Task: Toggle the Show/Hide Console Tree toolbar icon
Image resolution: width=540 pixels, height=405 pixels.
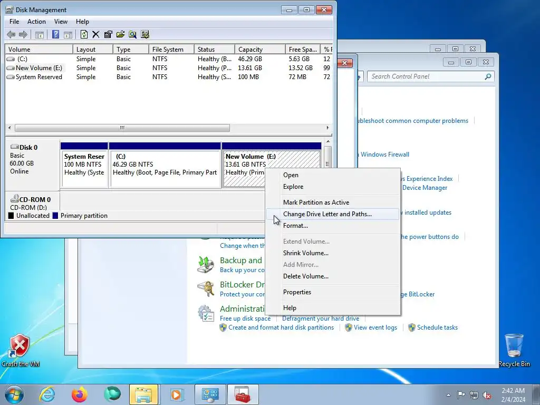Action: [x=40, y=34]
